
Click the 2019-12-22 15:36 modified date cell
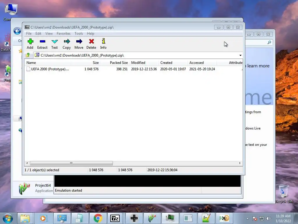coord(144,69)
